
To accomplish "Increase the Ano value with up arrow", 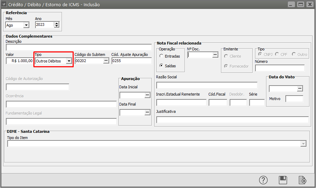I will 56,23.
